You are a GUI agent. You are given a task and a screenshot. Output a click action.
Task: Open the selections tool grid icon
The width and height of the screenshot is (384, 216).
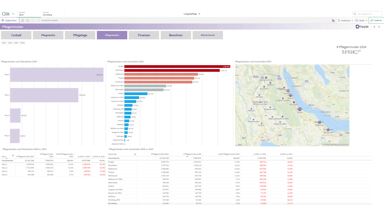(333, 20)
